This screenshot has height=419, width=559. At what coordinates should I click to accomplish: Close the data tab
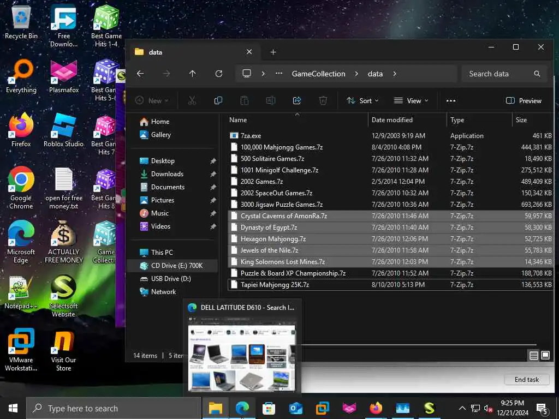click(249, 52)
